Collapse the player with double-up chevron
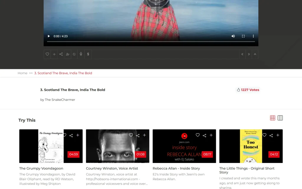 coord(255,54)
